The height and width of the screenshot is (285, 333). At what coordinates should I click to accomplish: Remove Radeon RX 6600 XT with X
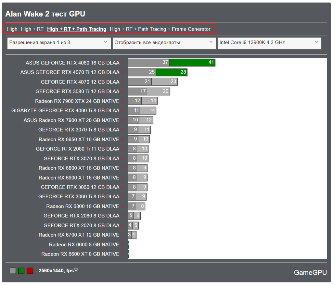point(122,254)
